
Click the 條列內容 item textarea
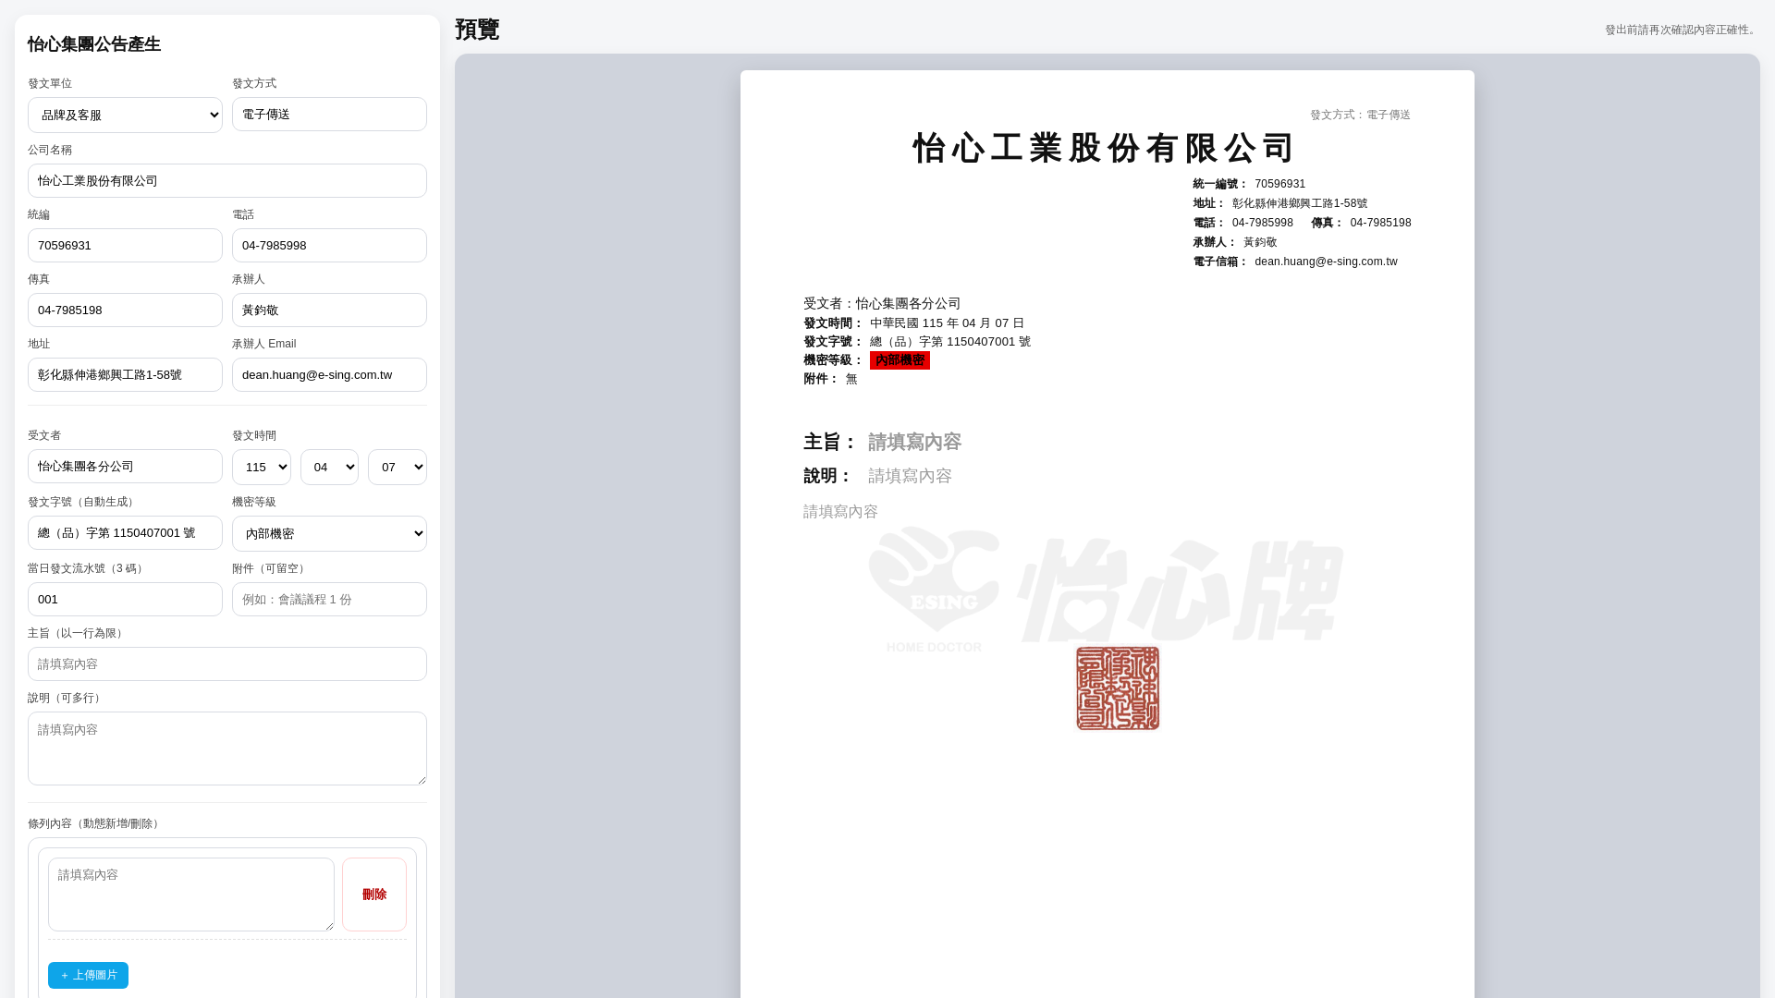(x=190, y=895)
